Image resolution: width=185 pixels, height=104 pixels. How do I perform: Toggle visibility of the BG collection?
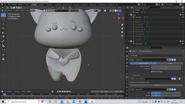tap(183, 41)
